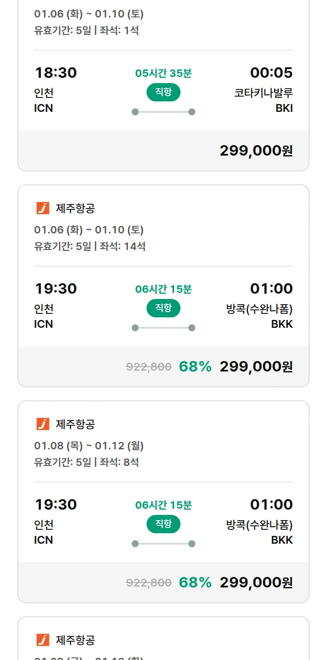Screen dimensions: 327x660
Task: Tap the 직항 badge on the 01.06 Bangkok flight
Action: coord(163,308)
